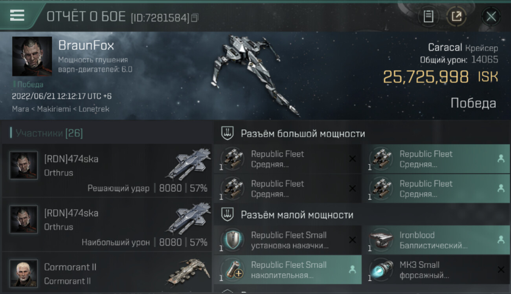
Task: Click the Mara < Makiriemi < Lonetrek location
Action: pos(61,109)
